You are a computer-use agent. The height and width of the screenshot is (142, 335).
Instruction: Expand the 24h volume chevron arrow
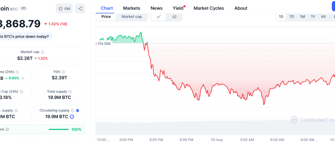[23, 78]
